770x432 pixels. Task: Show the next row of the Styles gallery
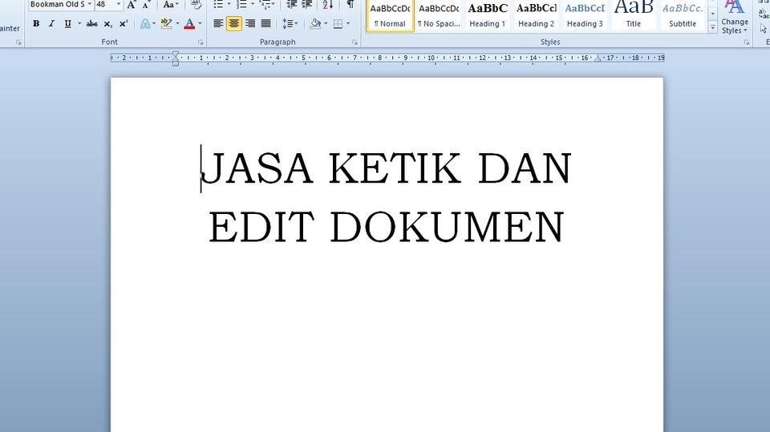712,14
